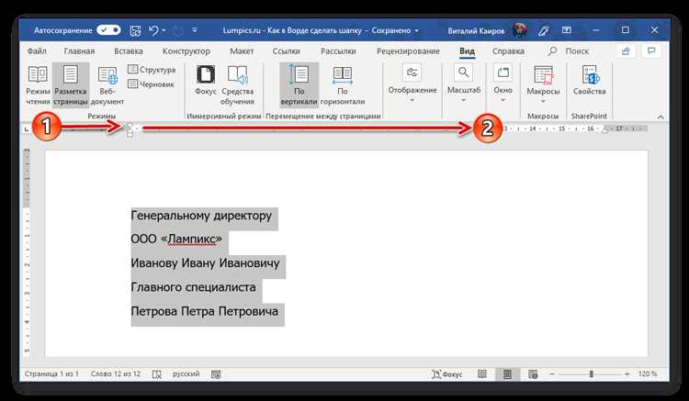Open the Окно button menu
689x401 pixels.
pyautogui.click(x=503, y=84)
